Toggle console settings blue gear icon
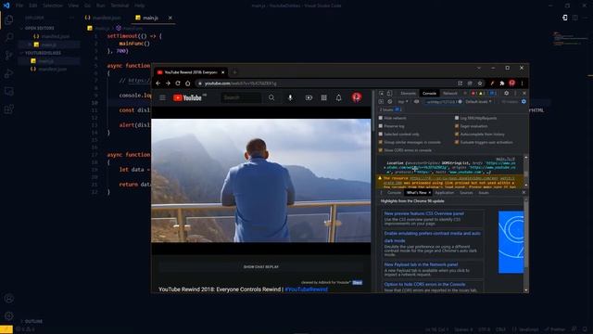593x334 pixels. 524,101
